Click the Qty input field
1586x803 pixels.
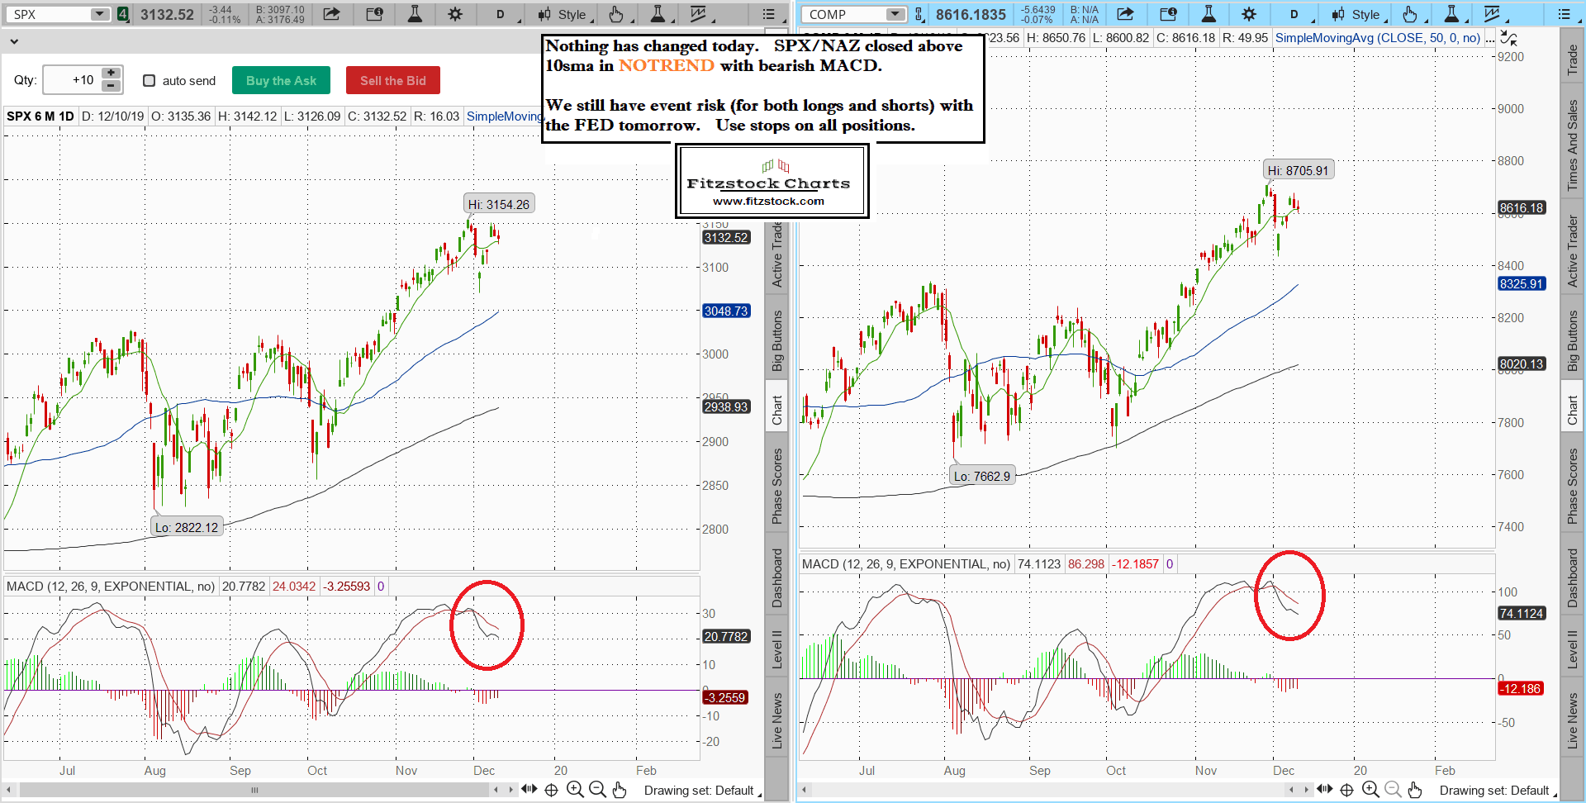coord(72,80)
